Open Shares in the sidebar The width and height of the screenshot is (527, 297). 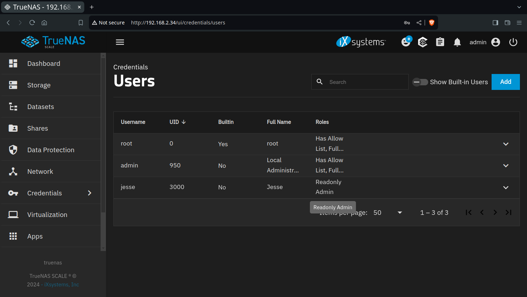pyautogui.click(x=51, y=128)
